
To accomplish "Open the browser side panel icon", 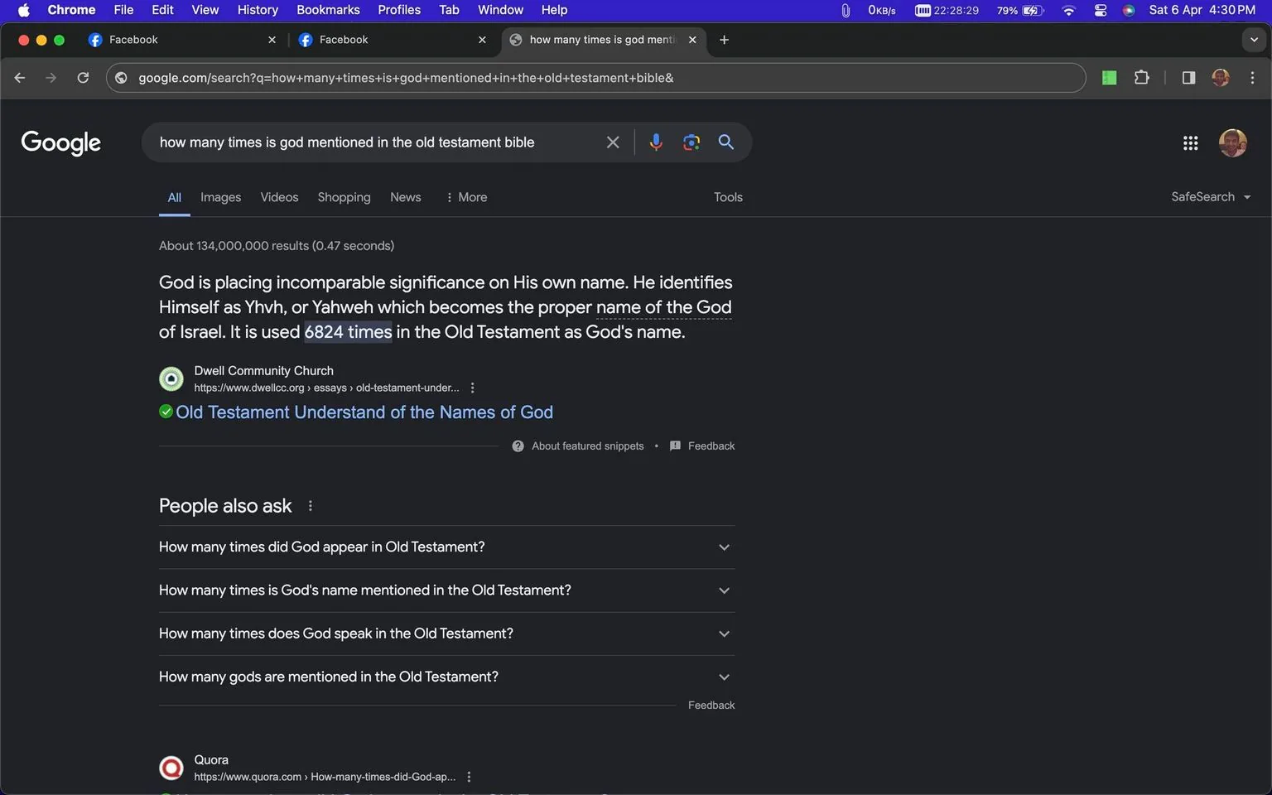I will pyautogui.click(x=1188, y=77).
